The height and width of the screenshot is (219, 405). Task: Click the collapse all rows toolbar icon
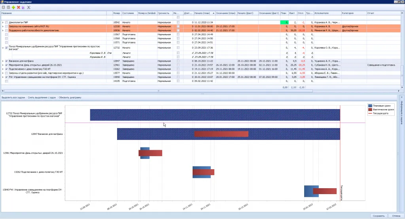[x=8, y=8]
